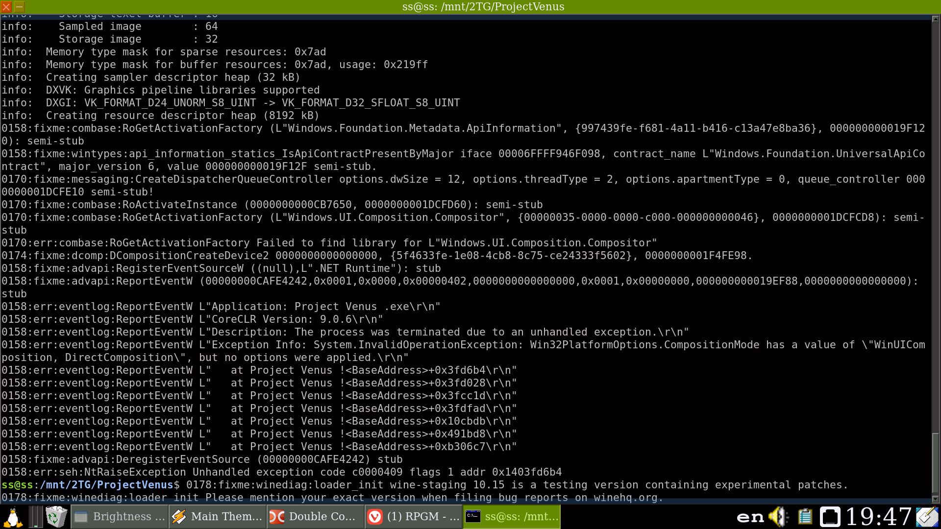The height and width of the screenshot is (529, 941).
Task: Open the clipboard manager tray icon
Action: click(805, 517)
